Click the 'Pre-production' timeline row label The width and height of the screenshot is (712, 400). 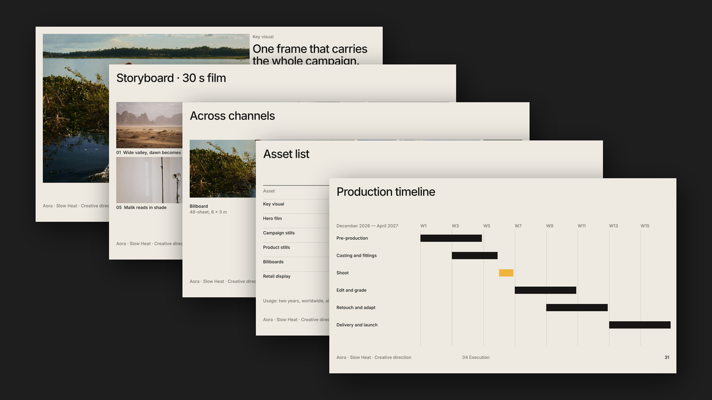(352, 238)
